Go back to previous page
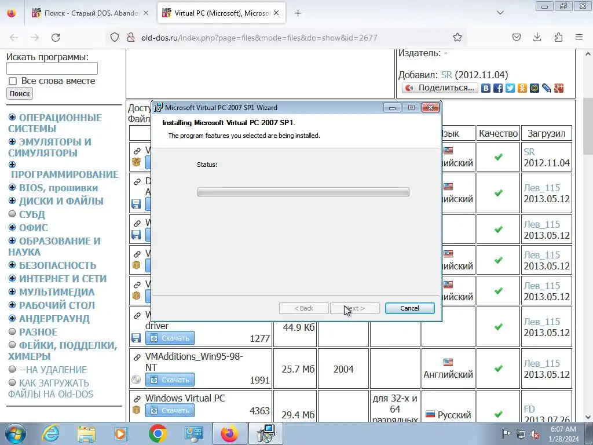 pos(14,38)
